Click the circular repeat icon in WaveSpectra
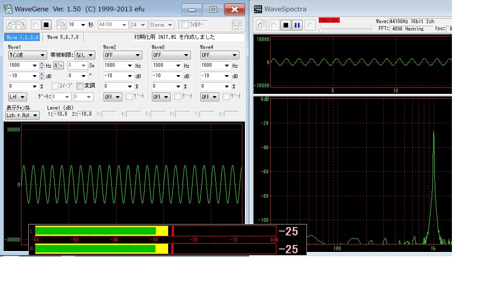 tap(310, 25)
